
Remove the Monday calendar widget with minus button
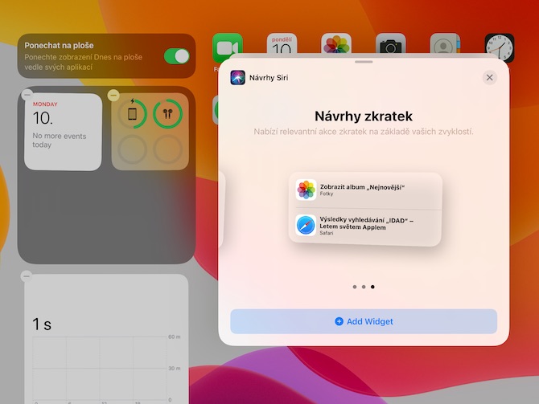point(27,95)
